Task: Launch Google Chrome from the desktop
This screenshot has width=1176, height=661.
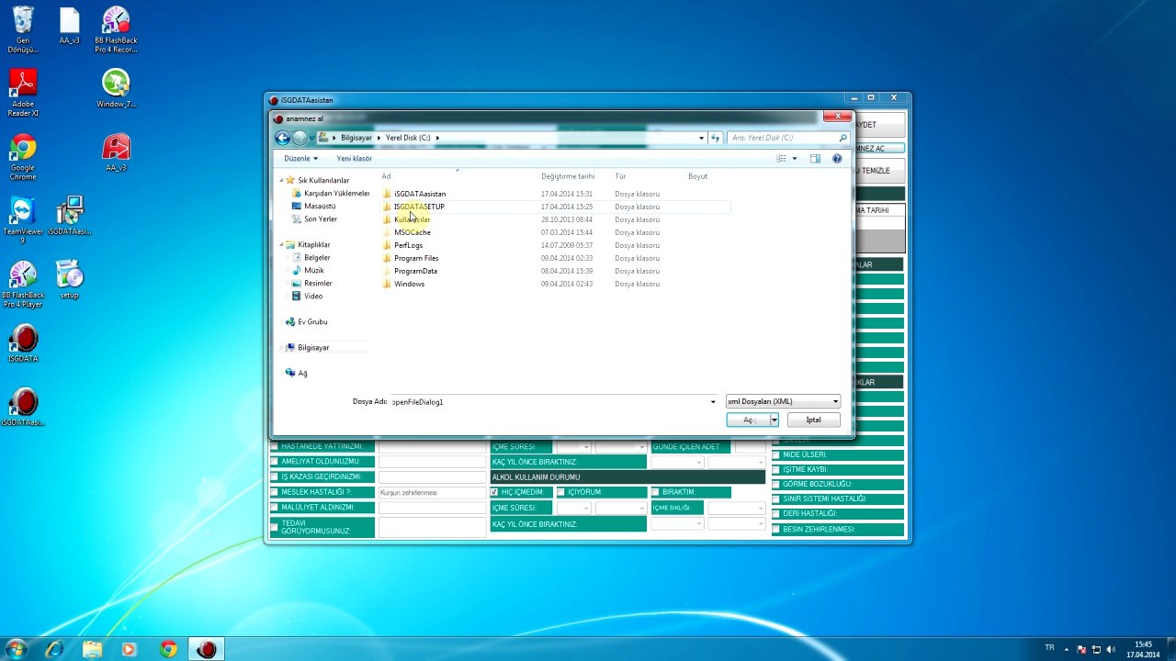Action: point(23,157)
